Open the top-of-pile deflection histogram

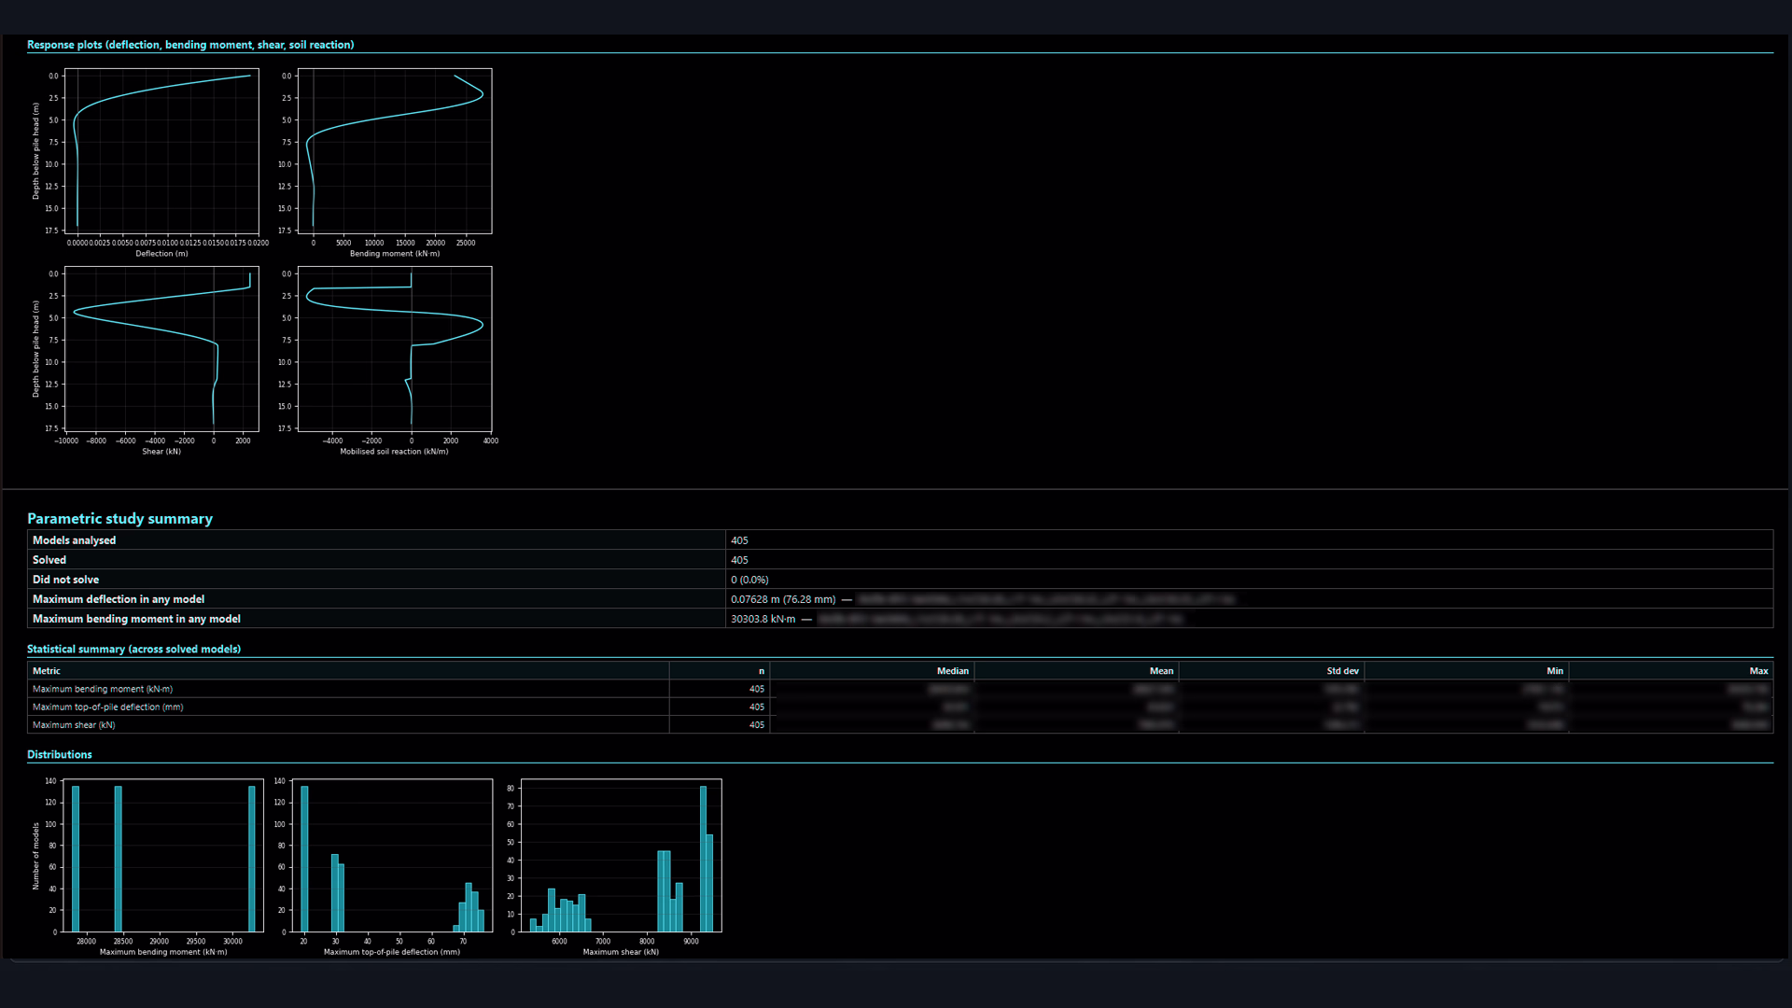click(x=392, y=856)
